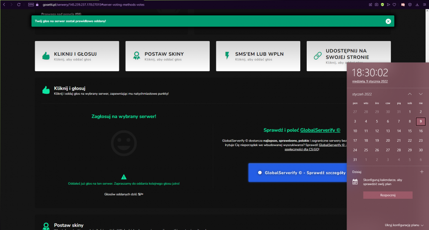The height and width of the screenshot is (230, 429).
Task: Click scrollbar up arrow of the webpage
Action: point(427,11)
